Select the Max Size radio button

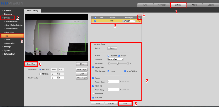[x=40, y=69]
